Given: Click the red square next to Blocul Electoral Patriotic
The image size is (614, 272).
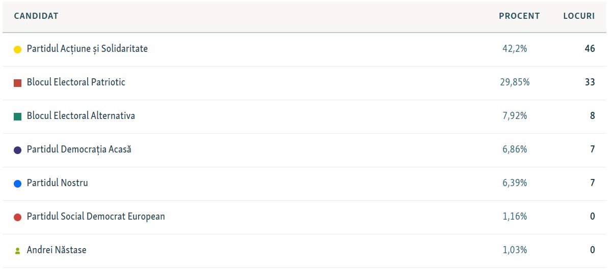Looking at the screenshot, I should [x=17, y=83].
